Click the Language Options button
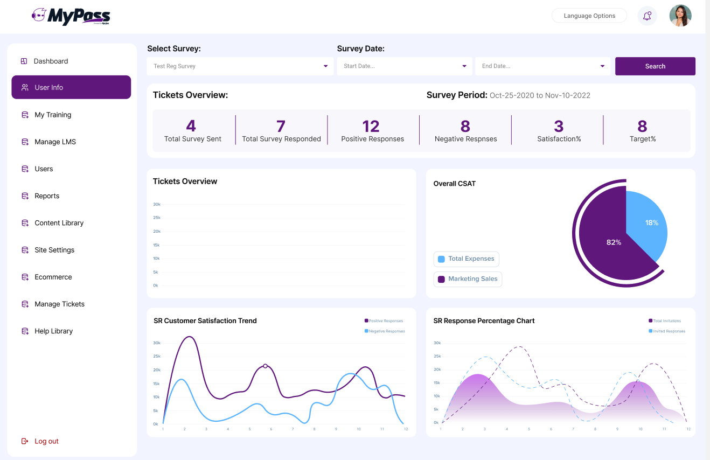Screen dimensions: 710x460 pos(589,16)
